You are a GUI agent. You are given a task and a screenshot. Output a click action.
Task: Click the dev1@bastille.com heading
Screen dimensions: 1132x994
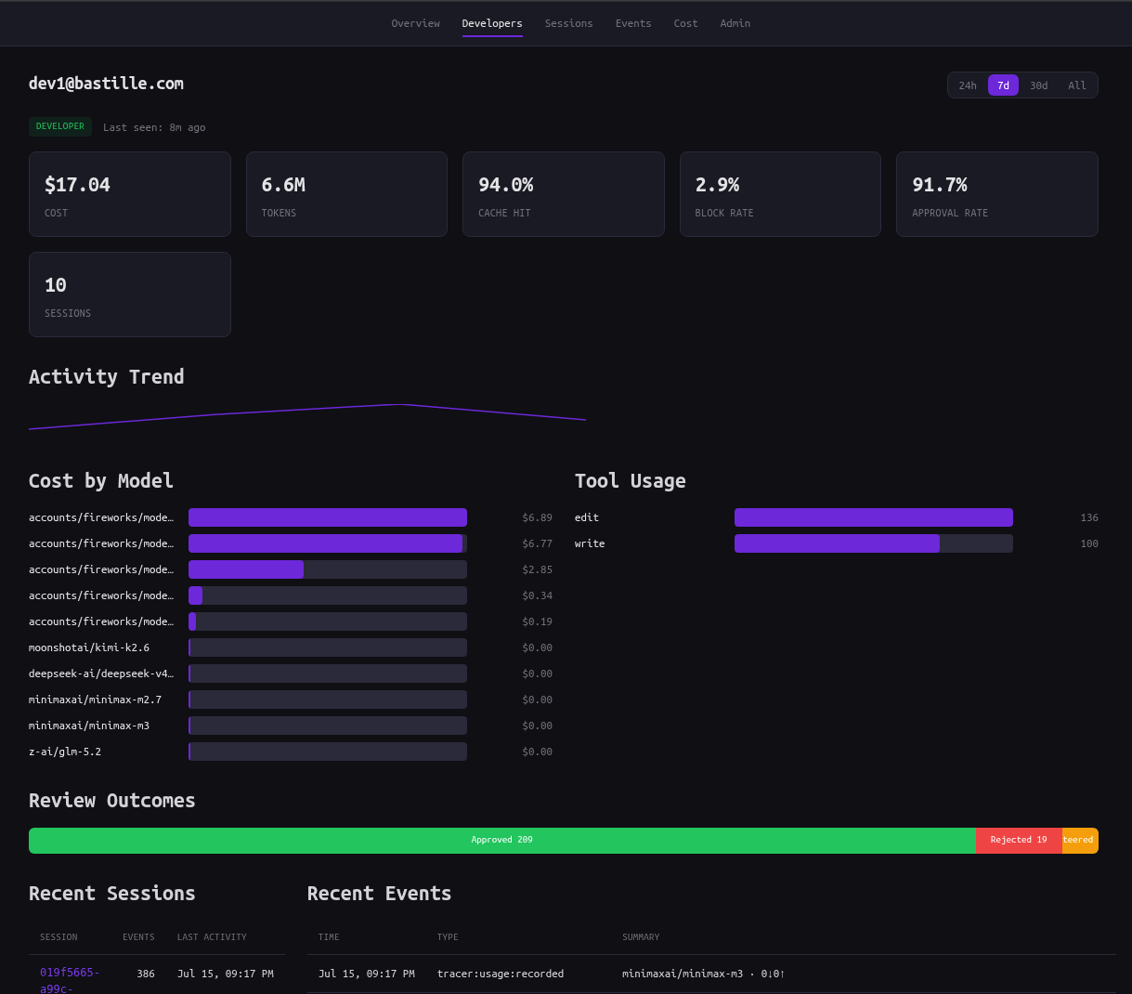tap(106, 84)
